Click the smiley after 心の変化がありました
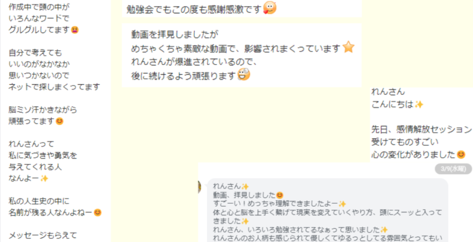Viewport: 473px width, 242px height. (461, 154)
